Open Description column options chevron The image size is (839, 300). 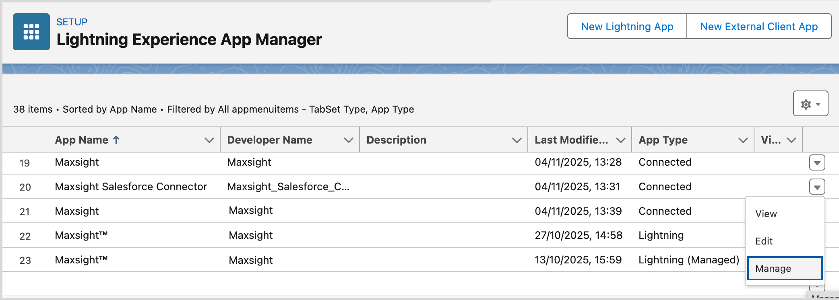[517, 140]
